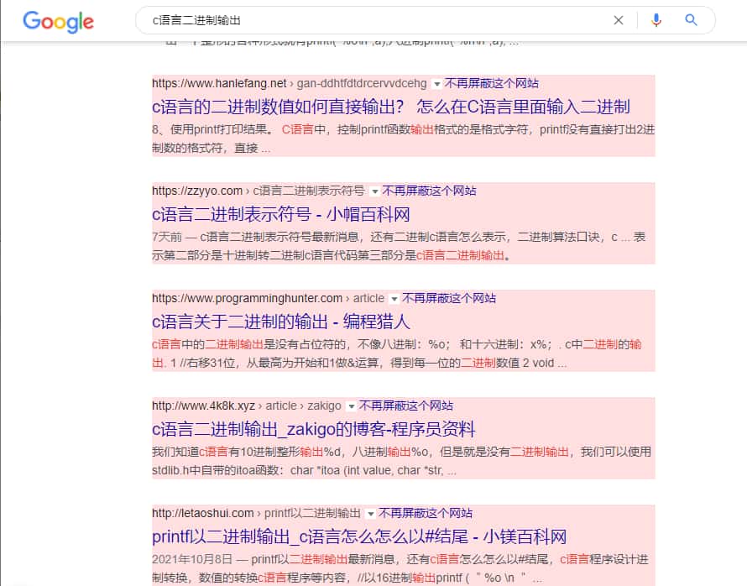The height and width of the screenshot is (586, 747).
Task: Open result c语言的二进制数值如何直接输出
Action: 391,107
